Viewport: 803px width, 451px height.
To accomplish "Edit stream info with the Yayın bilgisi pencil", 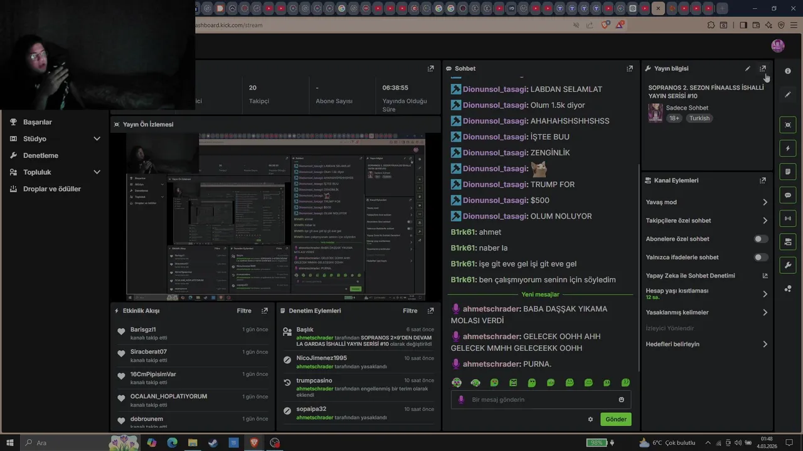I will pos(748,68).
